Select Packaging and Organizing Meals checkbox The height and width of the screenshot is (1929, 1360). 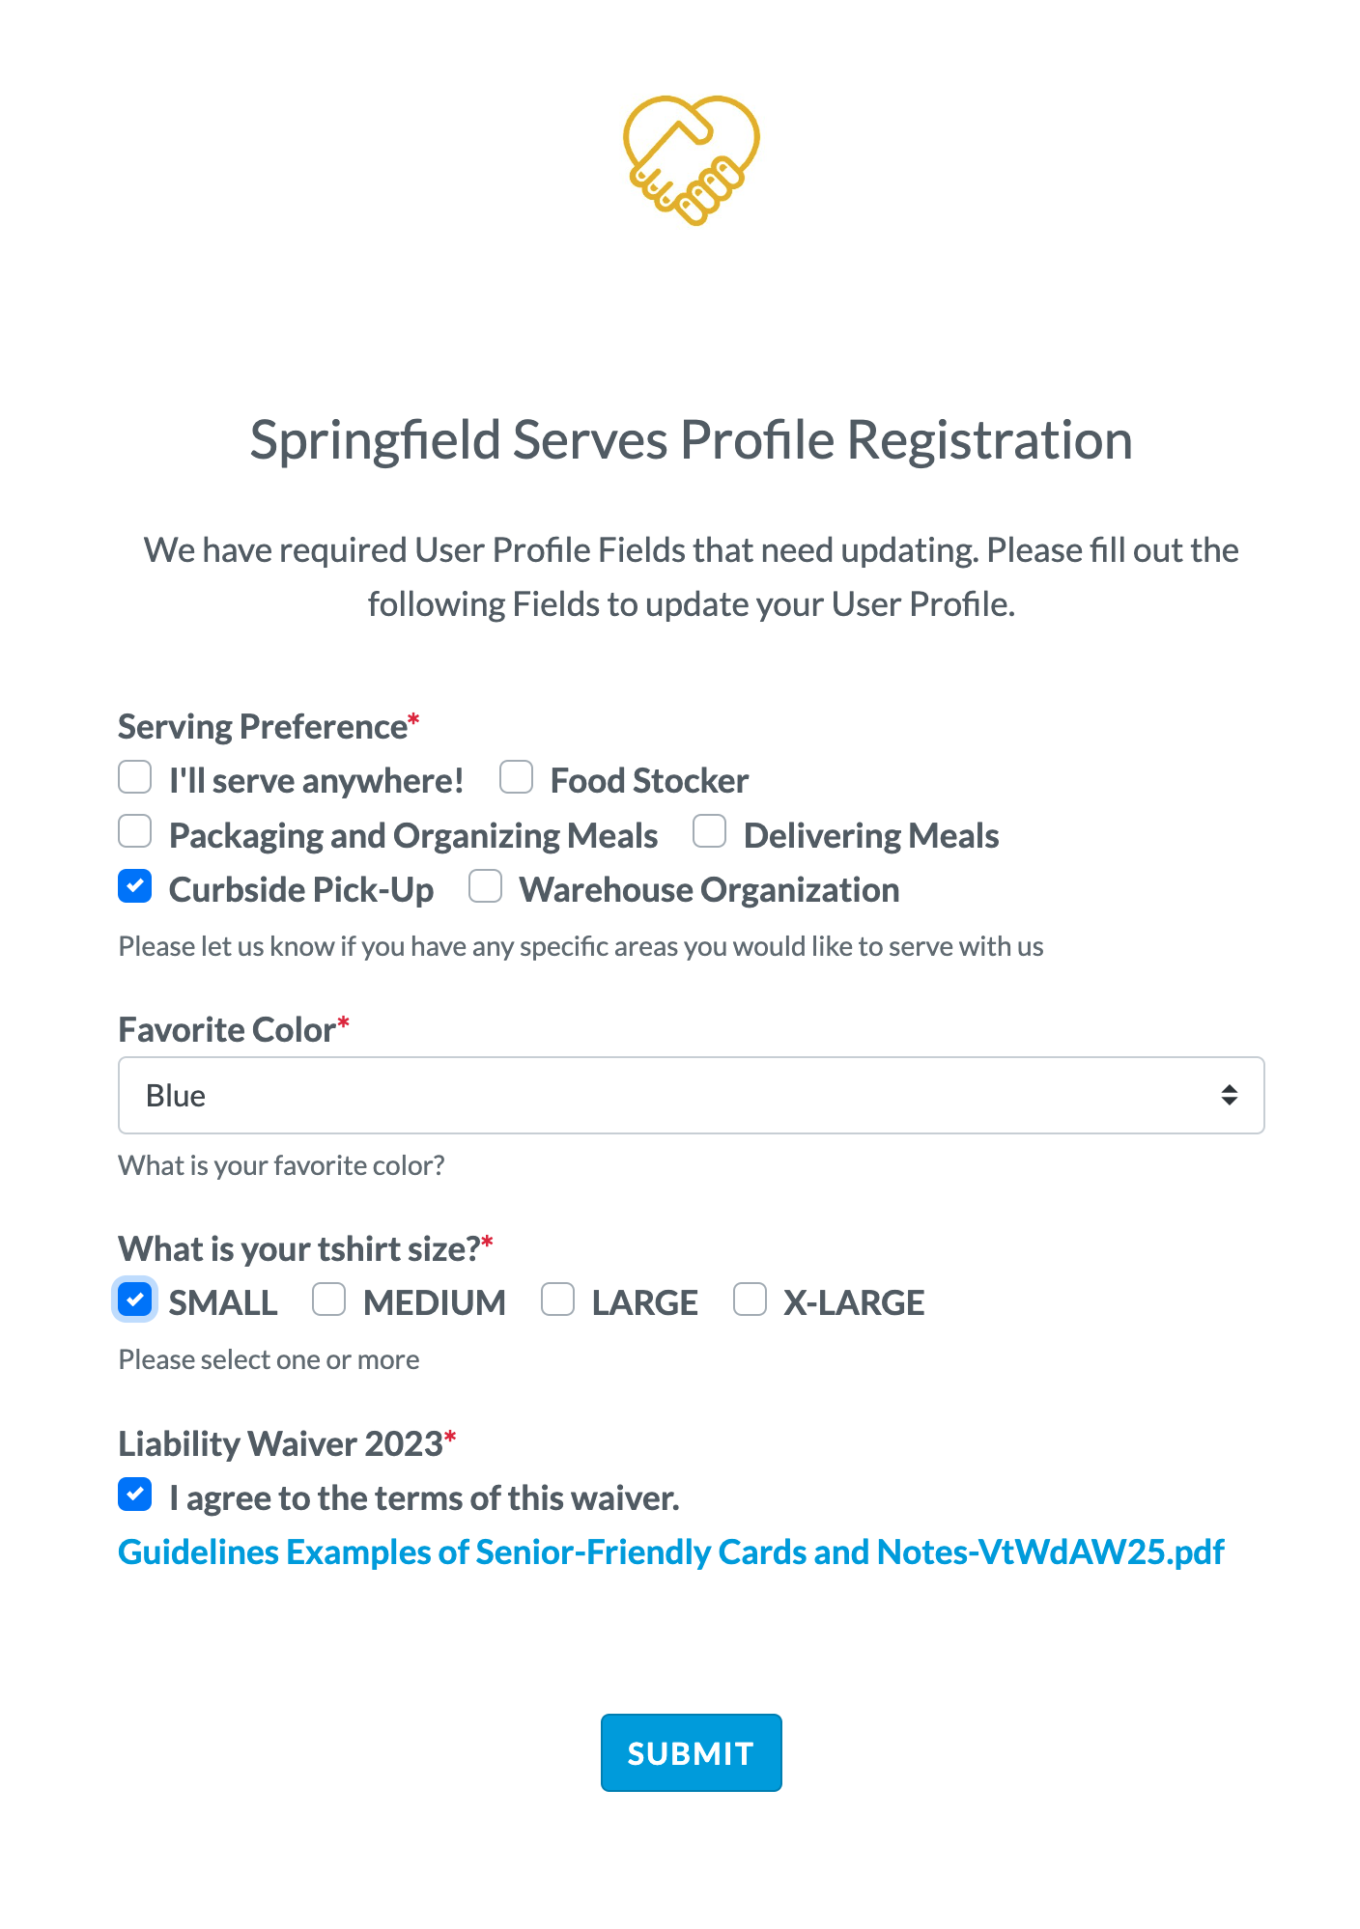(135, 831)
